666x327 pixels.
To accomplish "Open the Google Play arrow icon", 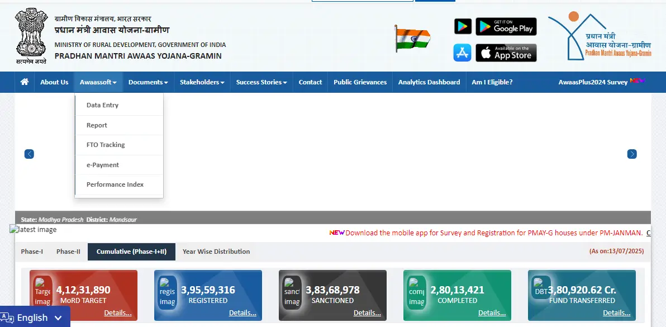I will coord(463,26).
